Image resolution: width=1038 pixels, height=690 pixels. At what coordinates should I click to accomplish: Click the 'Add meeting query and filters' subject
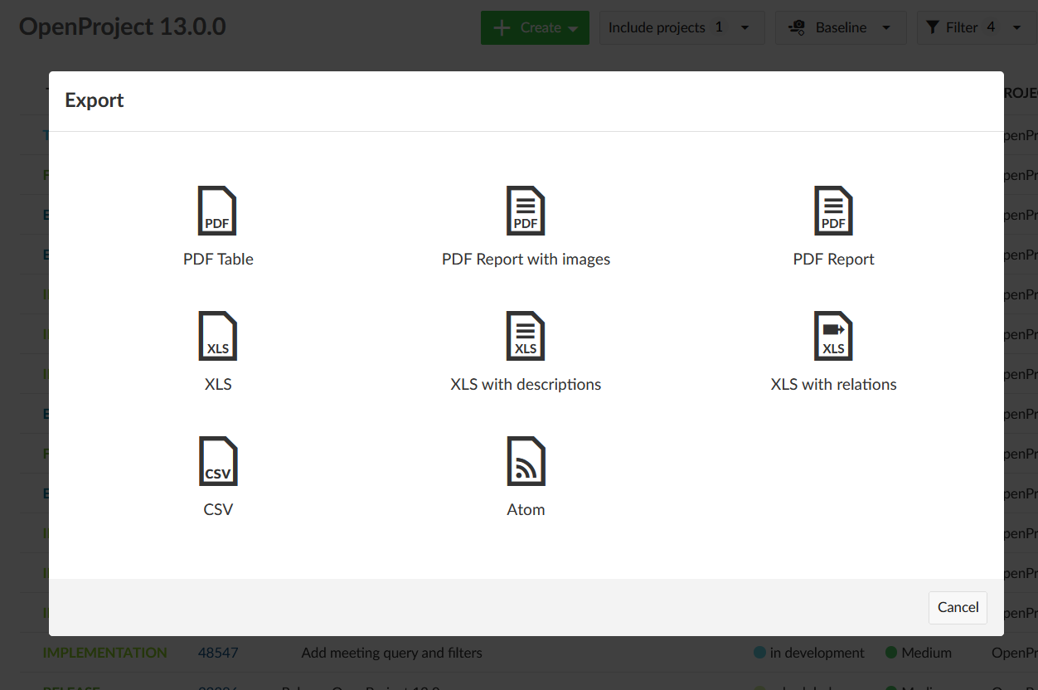(391, 653)
